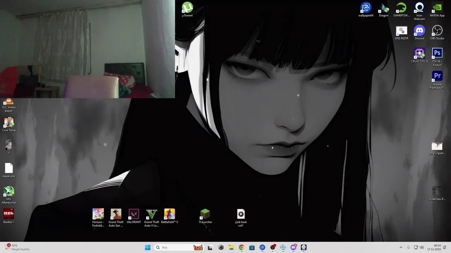The width and height of the screenshot is (451, 253).
Task: Open Google Chrome from the taskbar
Action: [x=241, y=247]
